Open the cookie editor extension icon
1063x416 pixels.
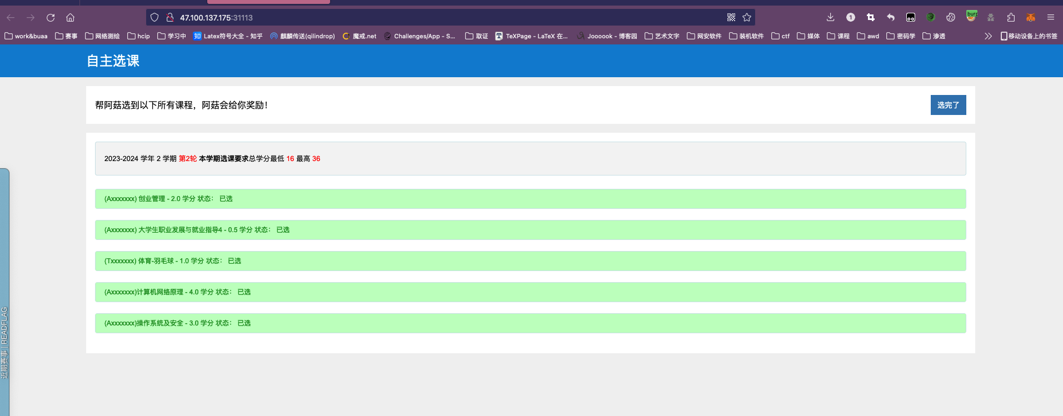(951, 18)
